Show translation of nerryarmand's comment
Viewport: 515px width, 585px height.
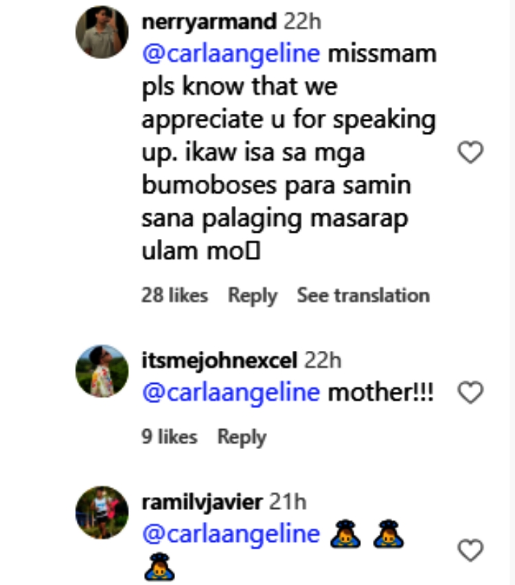[x=363, y=296]
